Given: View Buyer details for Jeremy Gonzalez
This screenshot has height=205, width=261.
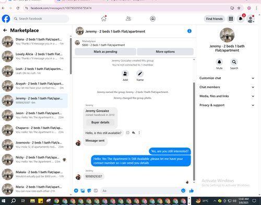Looking at the screenshot, I should click(x=100, y=123).
